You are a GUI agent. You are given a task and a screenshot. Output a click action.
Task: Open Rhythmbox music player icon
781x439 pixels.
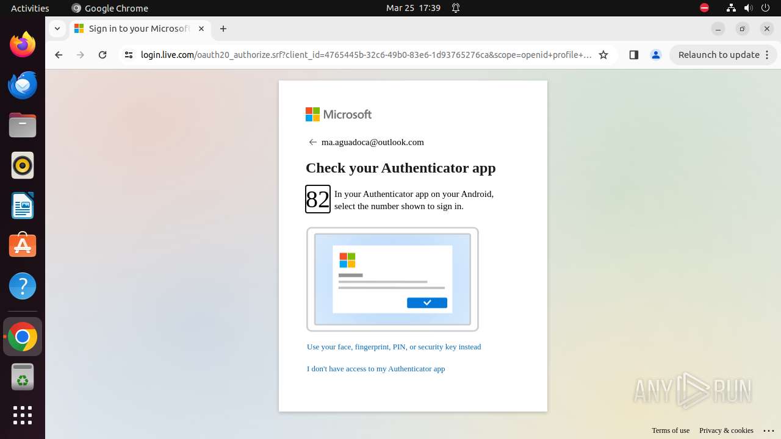coord(23,165)
